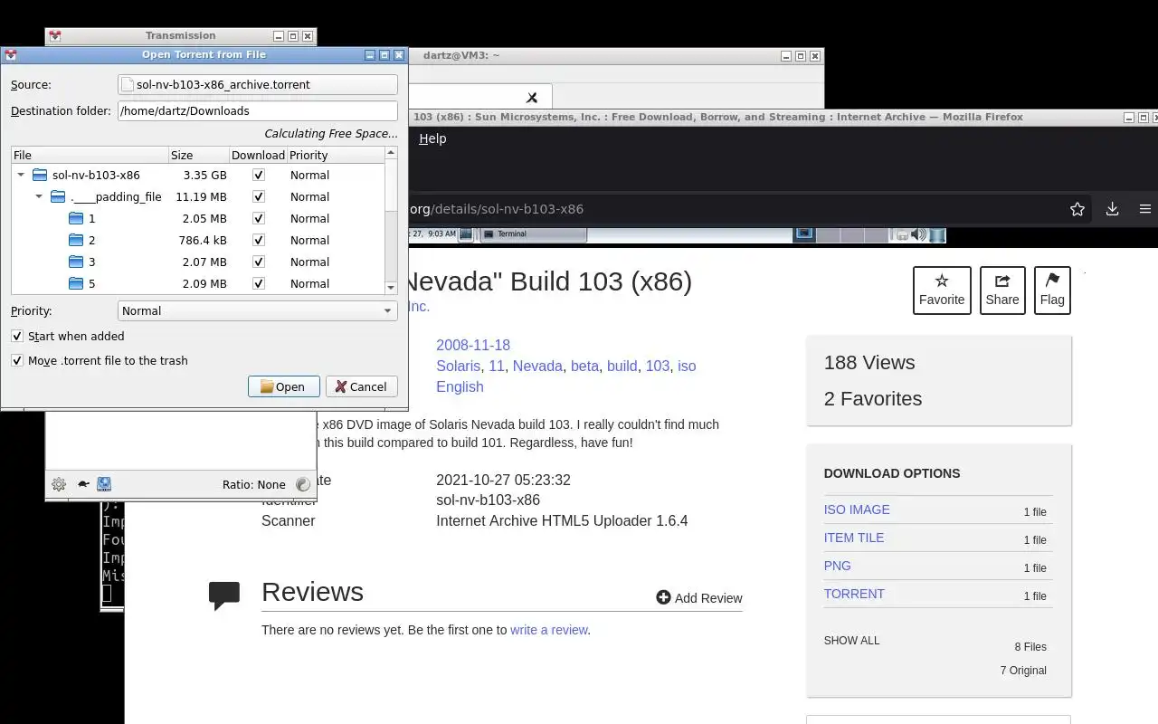
Task: Uncheck download for ____padding_file row
Action: tap(259, 196)
